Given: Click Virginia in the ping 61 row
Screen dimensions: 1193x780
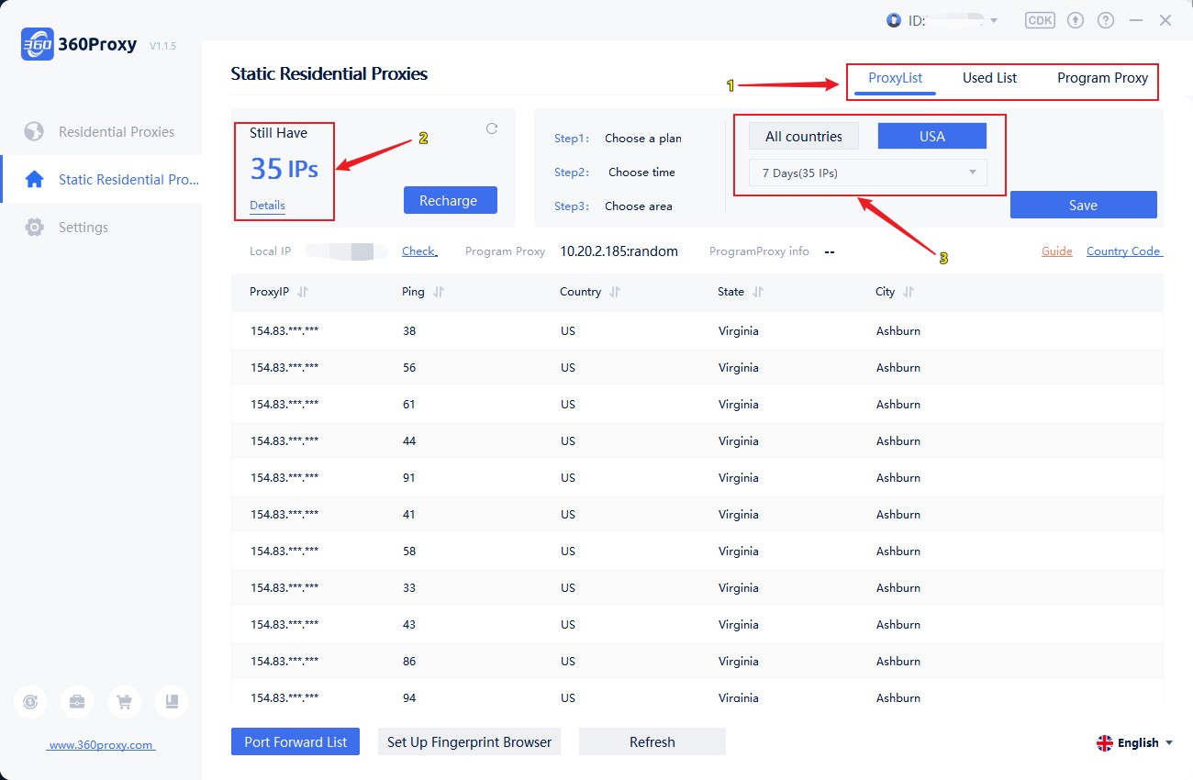Looking at the screenshot, I should click(x=739, y=405).
